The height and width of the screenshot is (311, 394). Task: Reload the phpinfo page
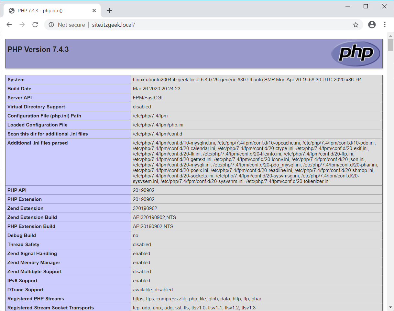[x=35, y=25]
